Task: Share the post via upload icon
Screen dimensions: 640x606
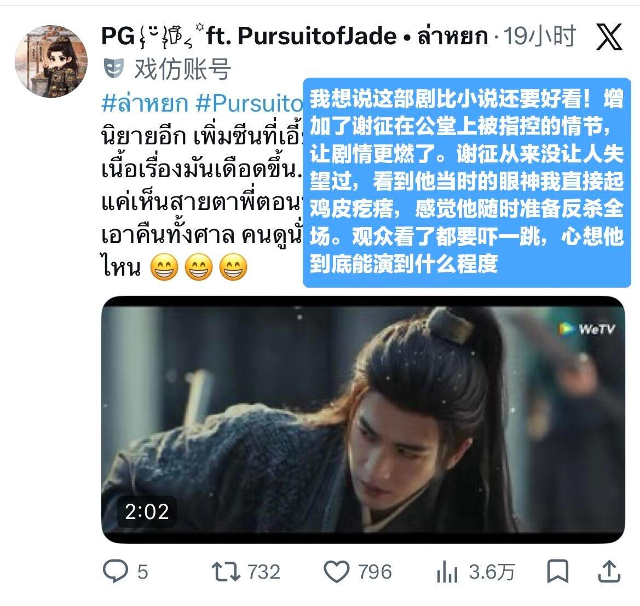Action: (x=609, y=572)
